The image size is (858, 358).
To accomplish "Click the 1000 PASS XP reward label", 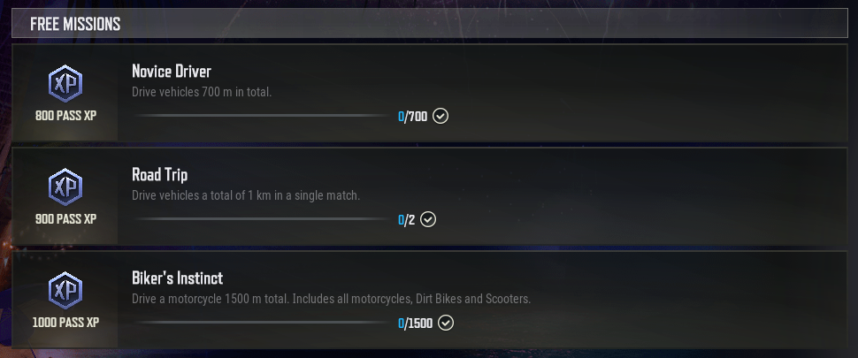I will click(x=65, y=323).
